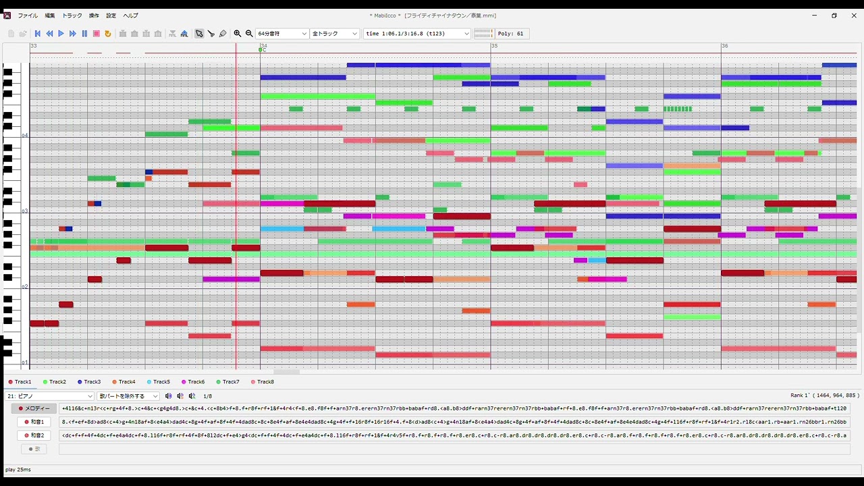Viewport: 864px width, 486px height.
Task: Open the 全トラック track filter dropdown
Action: 335,34
